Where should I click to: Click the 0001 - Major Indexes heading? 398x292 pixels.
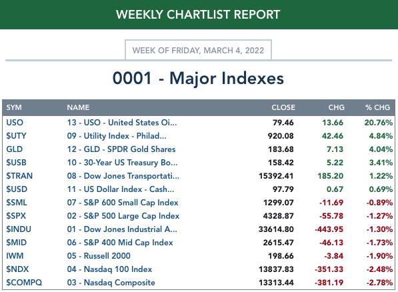(198, 78)
